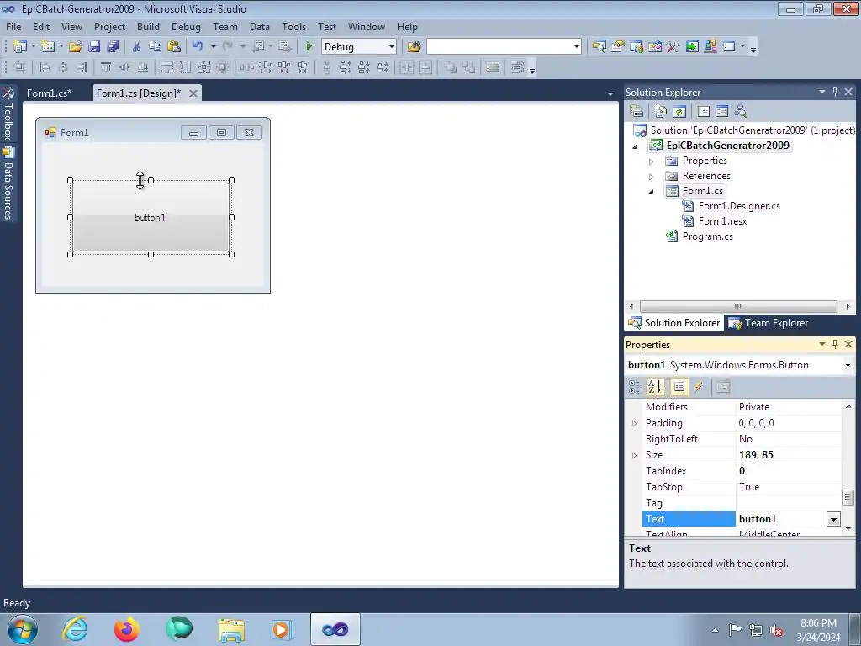Open the Debug menu
This screenshot has height=646, width=861.
(x=186, y=26)
